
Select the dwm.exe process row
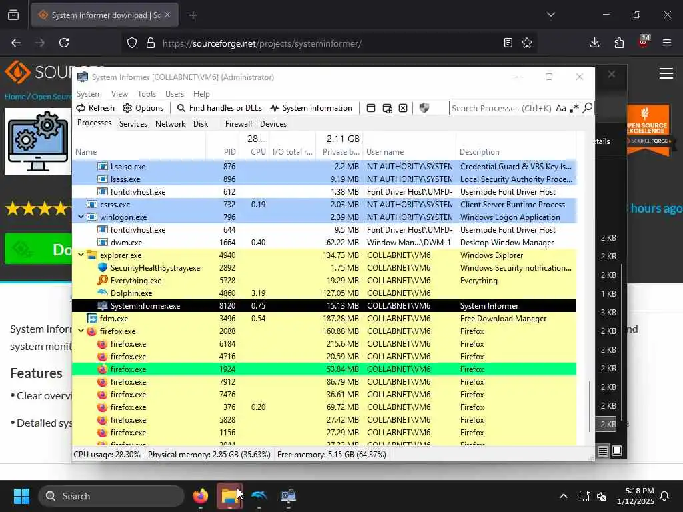[324, 243]
